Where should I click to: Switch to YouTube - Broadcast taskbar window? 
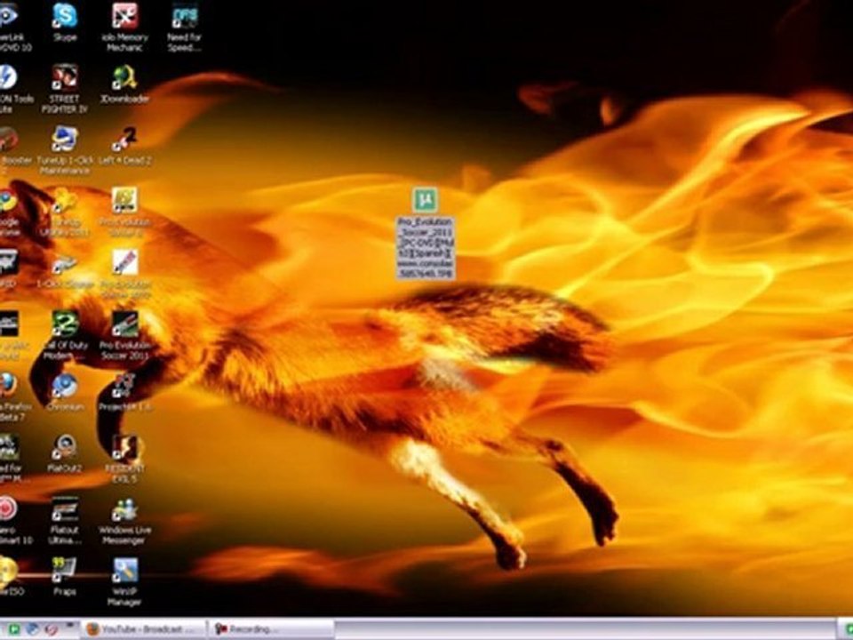pyautogui.click(x=144, y=629)
